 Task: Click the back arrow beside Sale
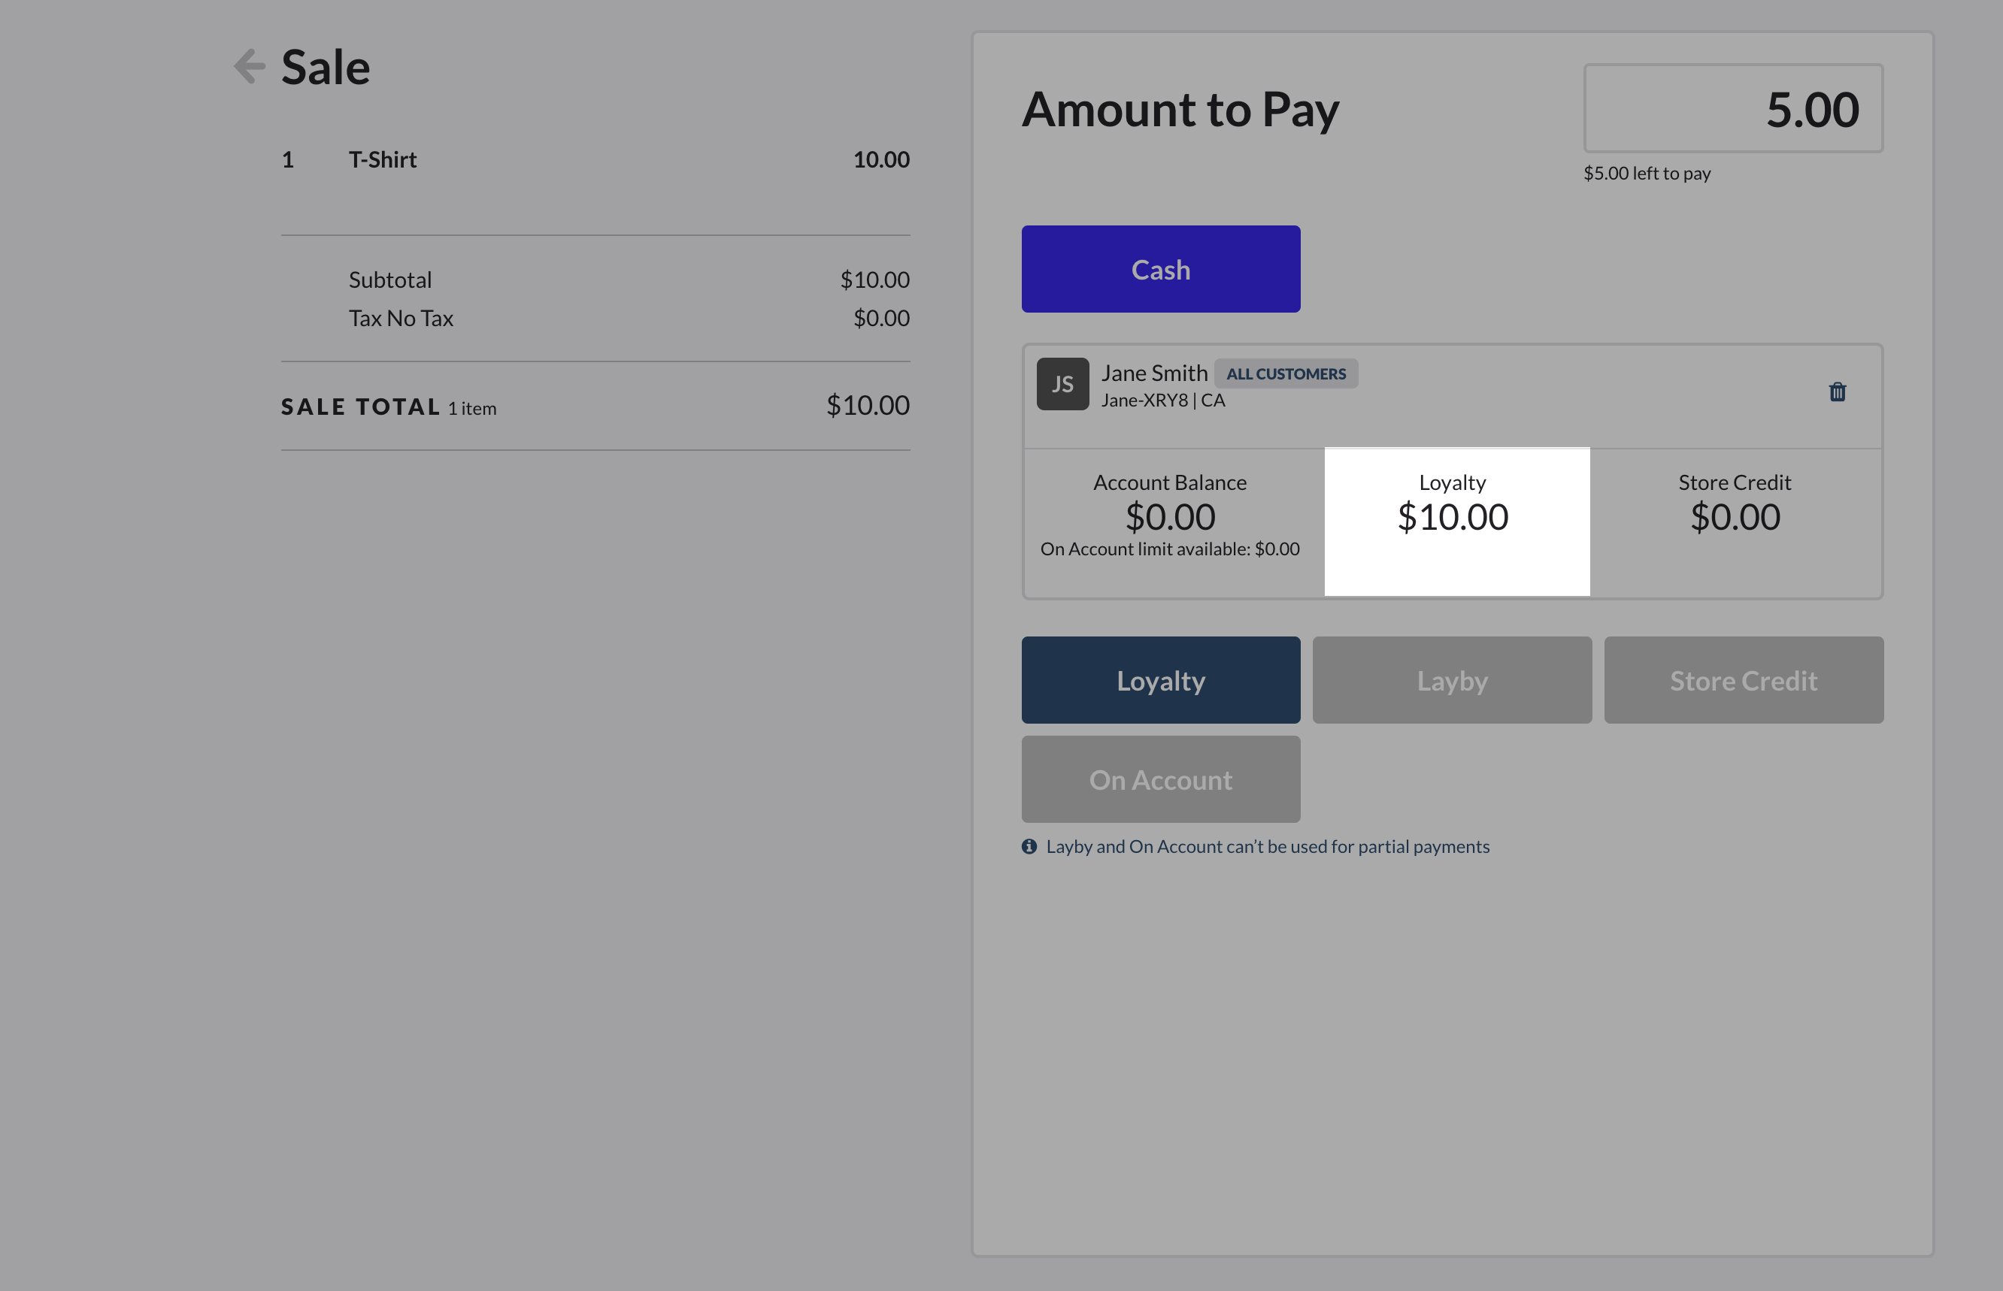point(249,66)
